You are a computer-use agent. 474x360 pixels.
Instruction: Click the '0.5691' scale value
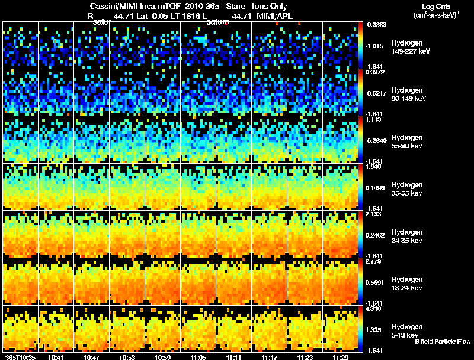[x=374, y=283]
